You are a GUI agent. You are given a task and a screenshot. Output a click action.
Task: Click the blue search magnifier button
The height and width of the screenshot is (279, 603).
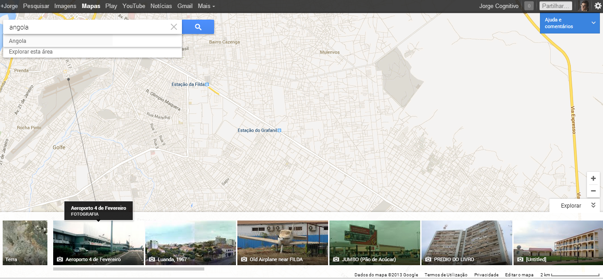198,27
